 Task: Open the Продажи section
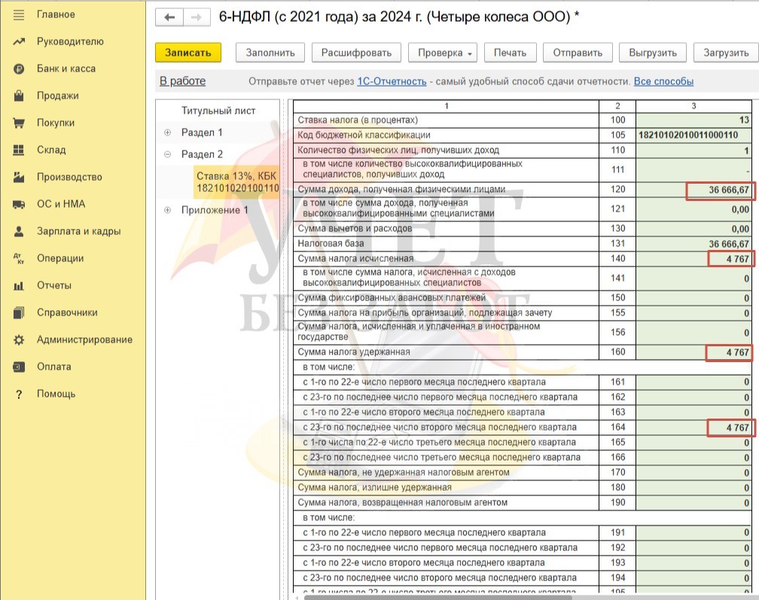[x=57, y=96]
